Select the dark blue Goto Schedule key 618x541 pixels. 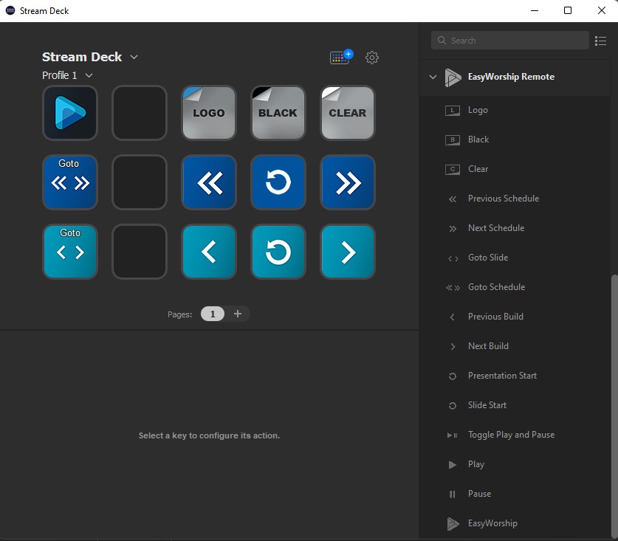click(70, 182)
